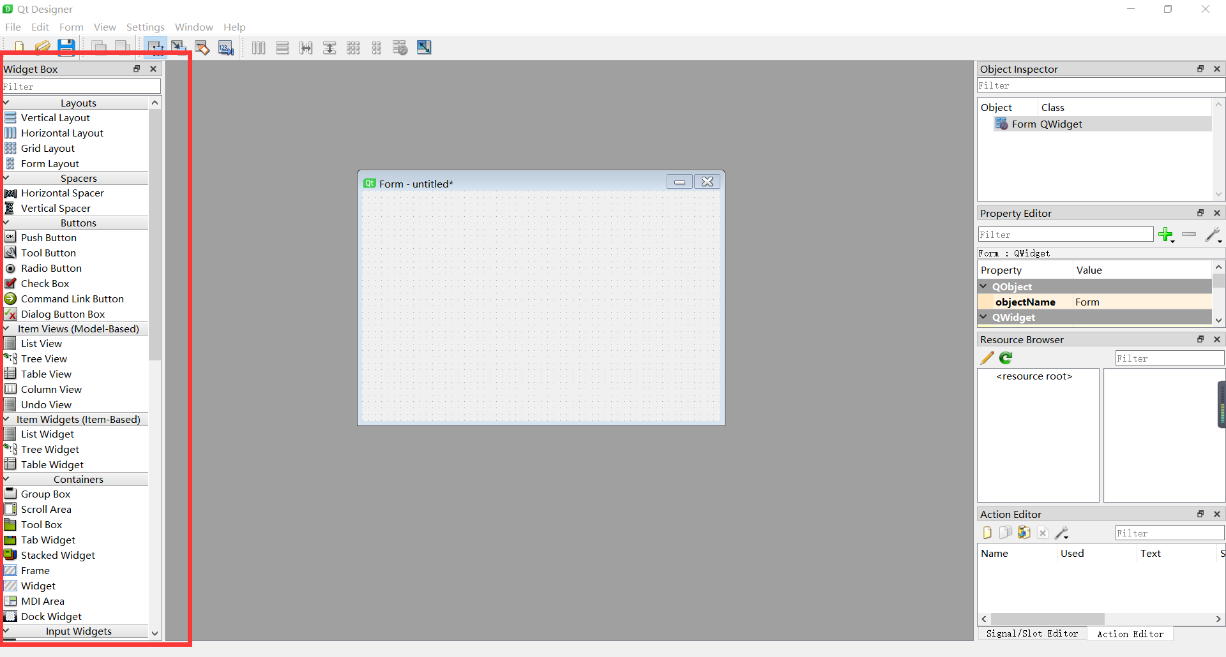The image size is (1226, 657).
Task: Click Action Editor horizontal scroll right arrow
Action: [x=1218, y=619]
